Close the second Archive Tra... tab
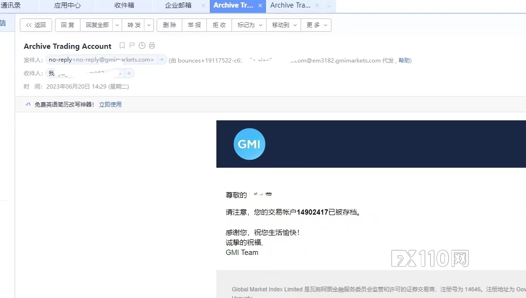This screenshot has width=526, height=298. (x=317, y=5)
